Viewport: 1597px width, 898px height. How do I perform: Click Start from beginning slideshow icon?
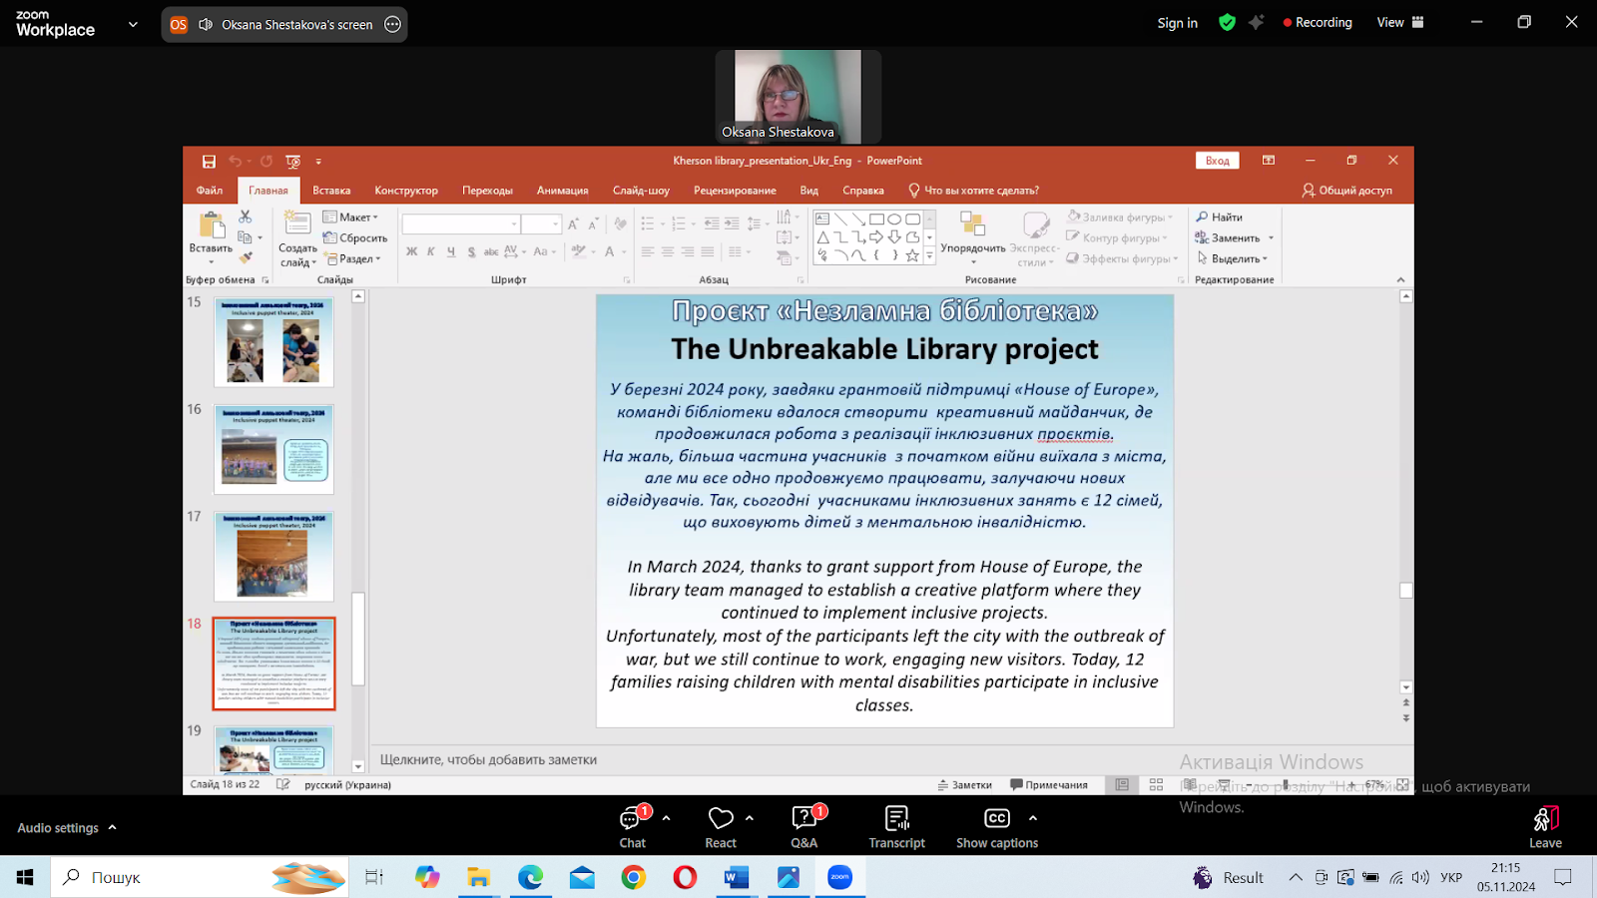click(x=292, y=161)
